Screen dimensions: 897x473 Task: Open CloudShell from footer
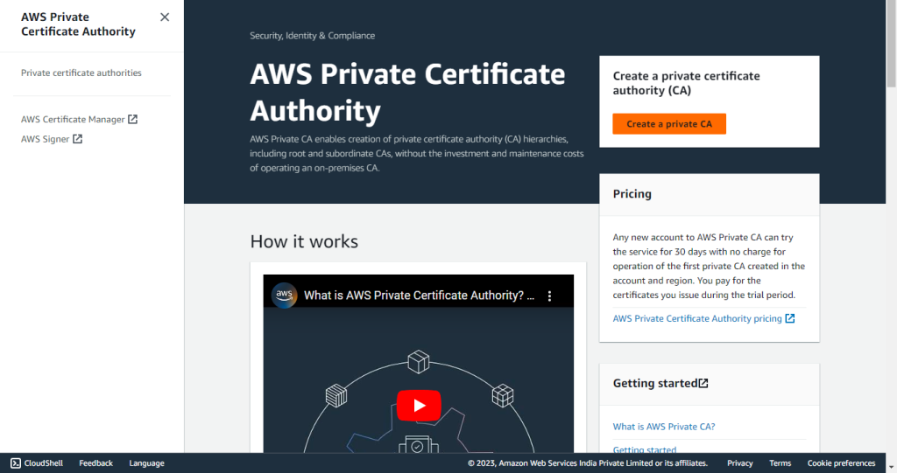point(37,463)
